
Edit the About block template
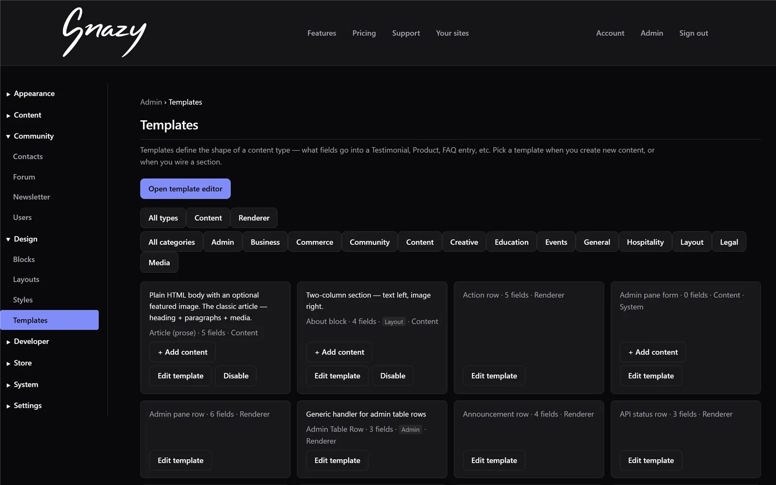(337, 376)
